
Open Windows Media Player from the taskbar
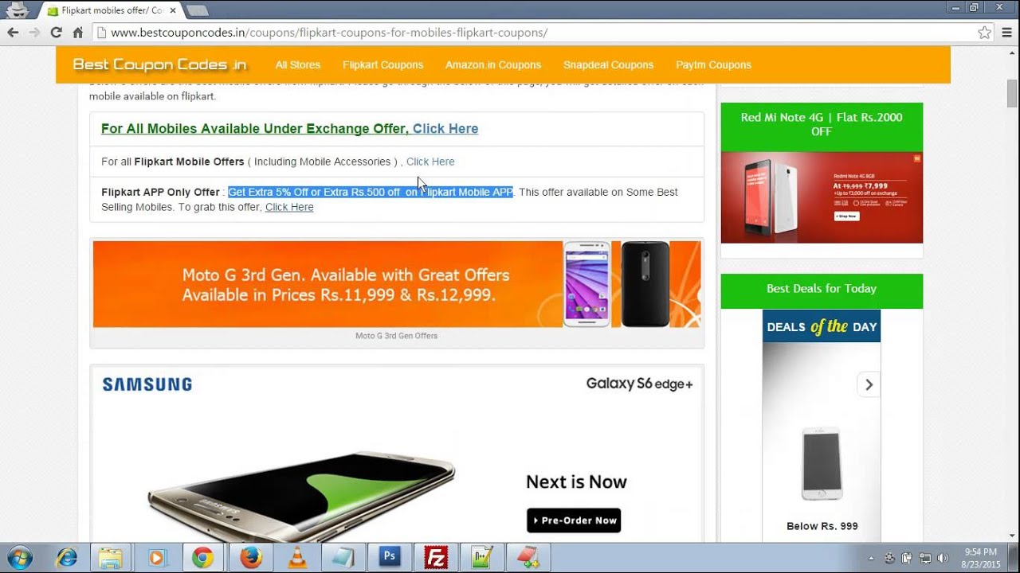pyautogui.click(x=156, y=558)
